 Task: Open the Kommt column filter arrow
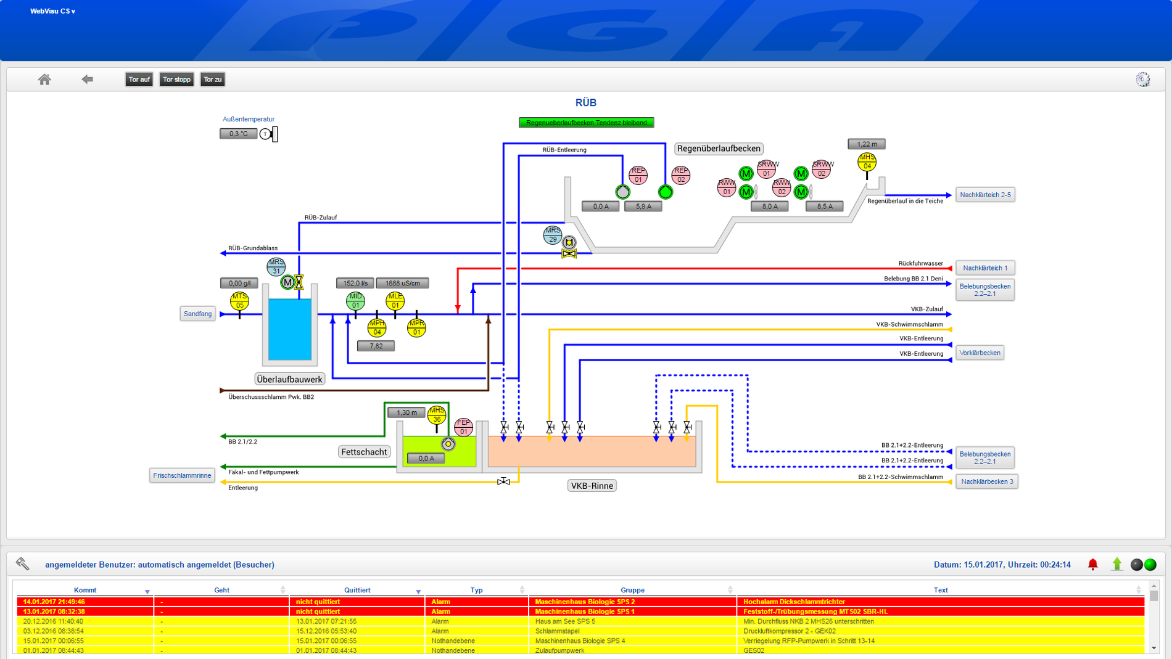pyautogui.click(x=147, y=592)
